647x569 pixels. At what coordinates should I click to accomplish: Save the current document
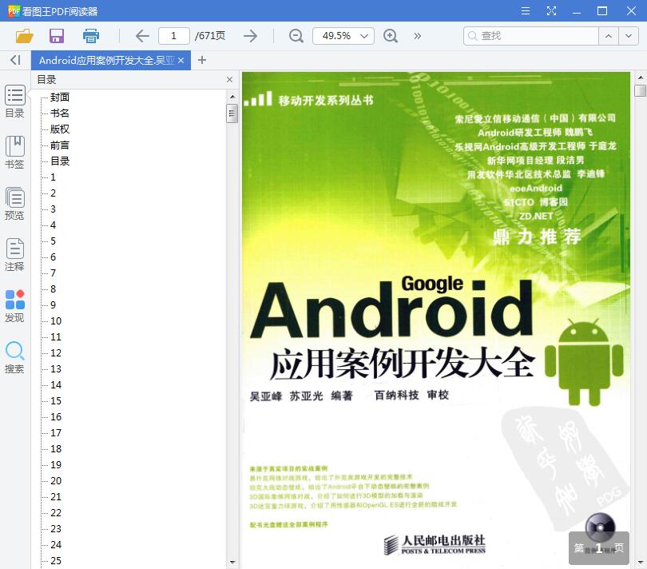click(x=56, y=36)
